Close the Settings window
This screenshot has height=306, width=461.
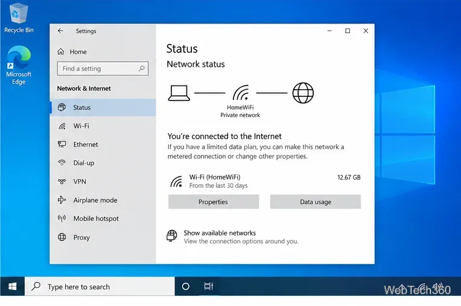pyautogui.click(x=366, y=31)
